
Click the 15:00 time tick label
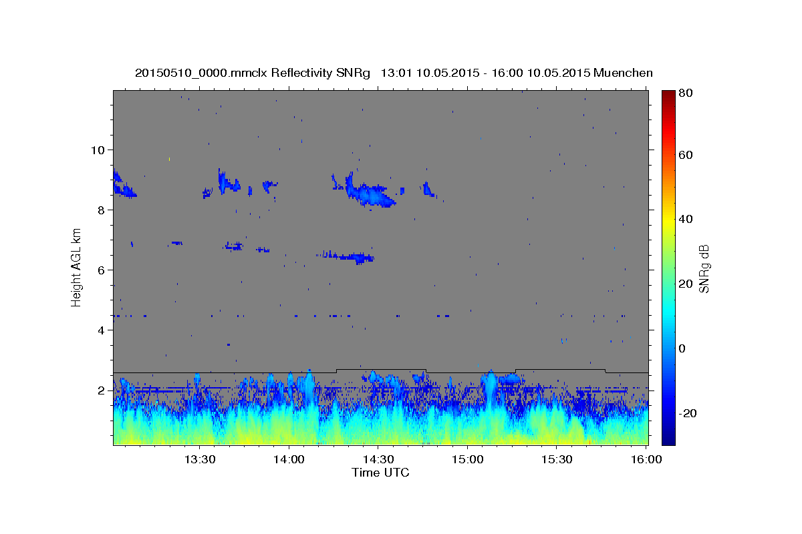[x=467, y=459]
